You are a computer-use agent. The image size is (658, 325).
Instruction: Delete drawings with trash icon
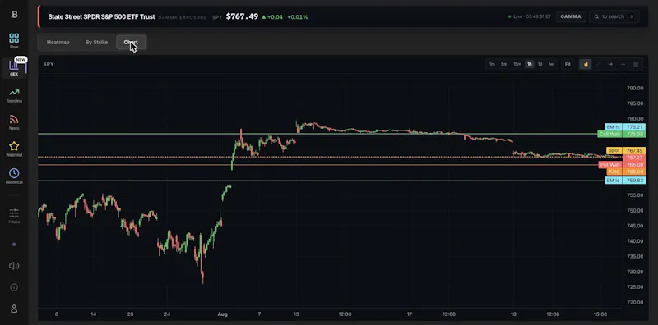coord(636,64)
